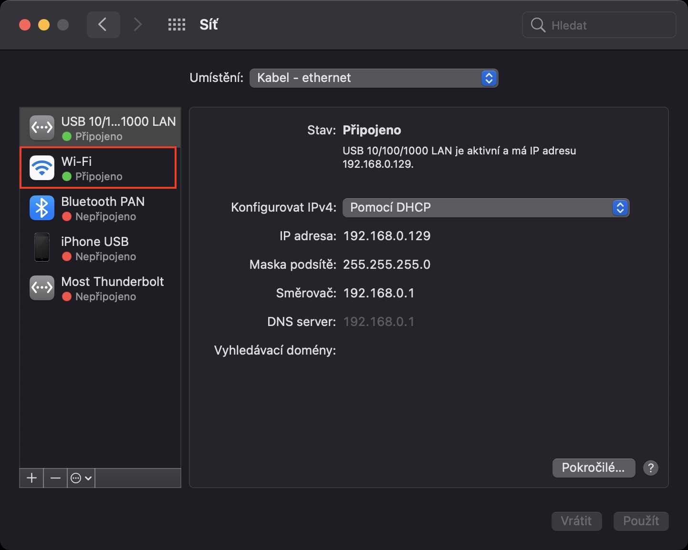The image size is (688, 550).
Task: Click the Použít apply button
Action: click(641, 521)
